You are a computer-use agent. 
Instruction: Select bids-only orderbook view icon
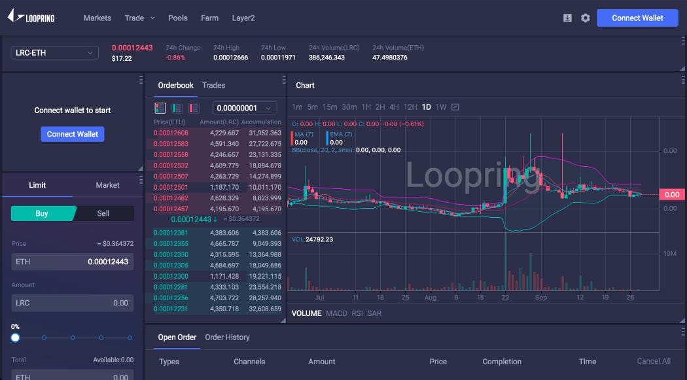pyautogui.click(x=177, y=108)
